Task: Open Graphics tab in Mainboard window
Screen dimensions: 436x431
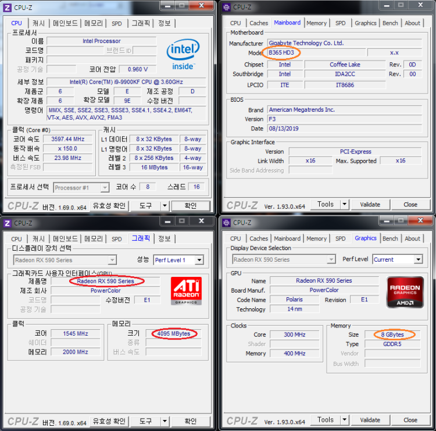Action: pyautogui.click(x=366, y=23)
